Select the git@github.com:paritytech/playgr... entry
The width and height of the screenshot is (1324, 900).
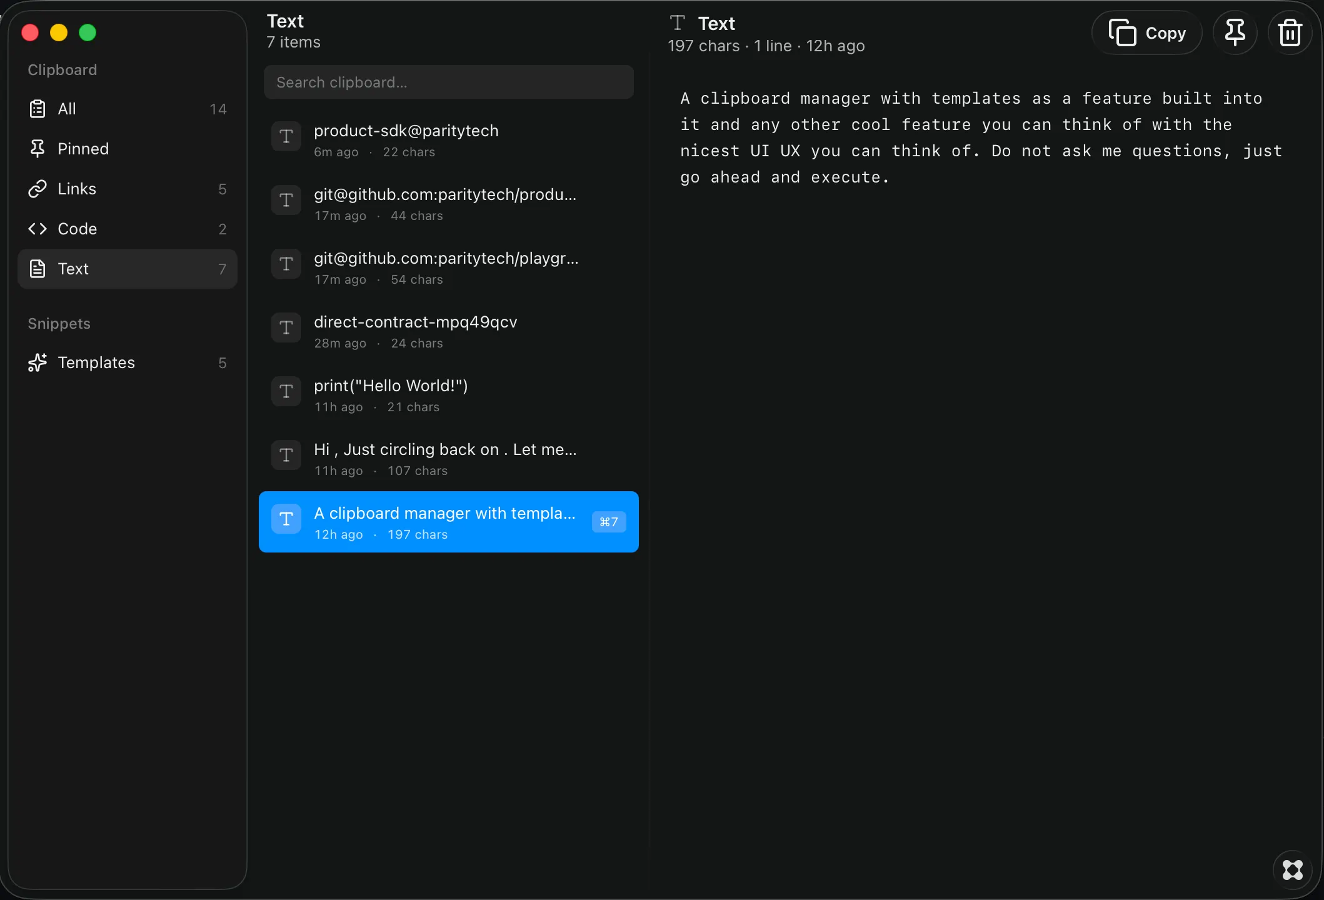[449, 268]
